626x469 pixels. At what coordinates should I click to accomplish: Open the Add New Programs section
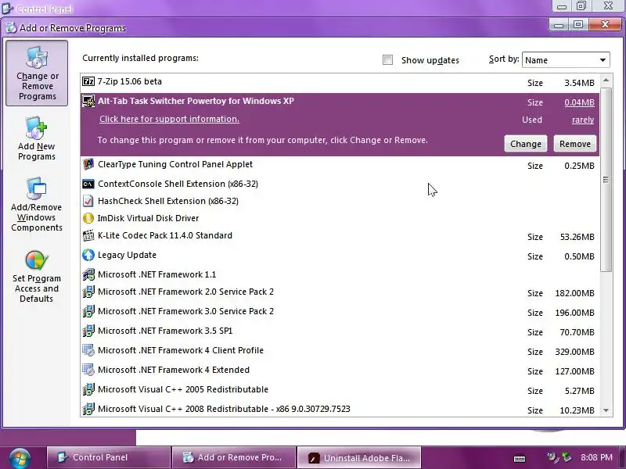(x=37, y=138)
